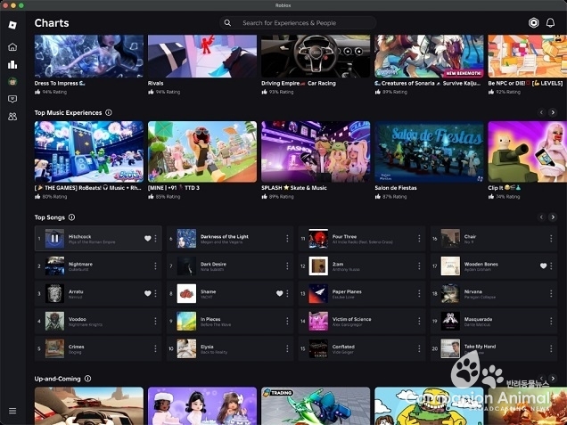This screenshot has height=425, width=567.
Task: Open more options menu for Nirvana
Action: point(551,293)
